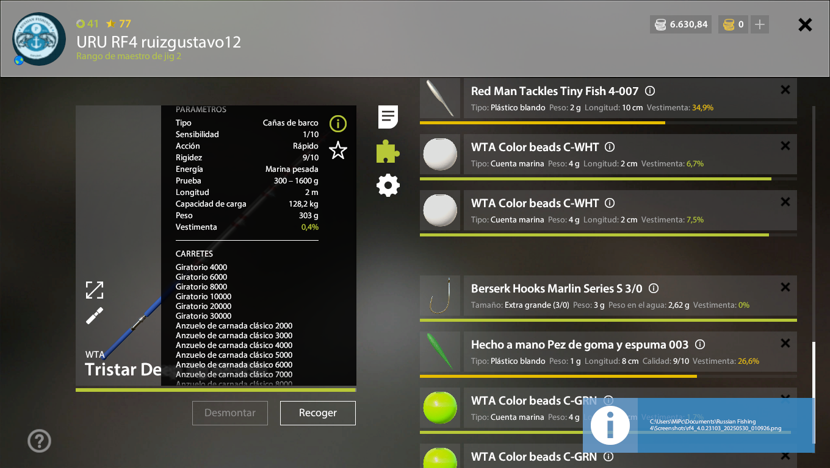The image size is (830, 468).
Task: Click the Rango de maestro de jig 2 label
Action: [x=129, y=56]
